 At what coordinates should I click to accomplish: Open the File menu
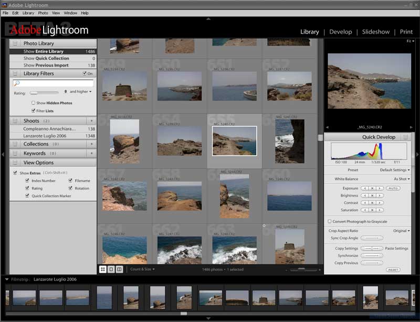[5, 13]
